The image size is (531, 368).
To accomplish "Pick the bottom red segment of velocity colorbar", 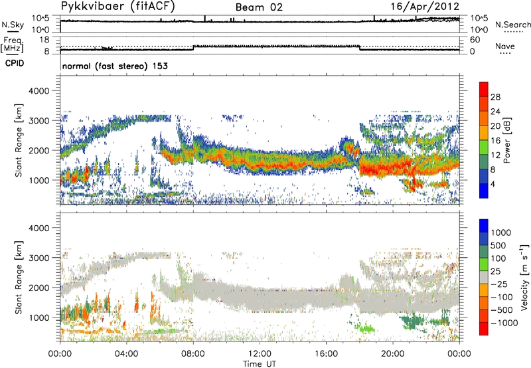I will click(x=484, y=329).
